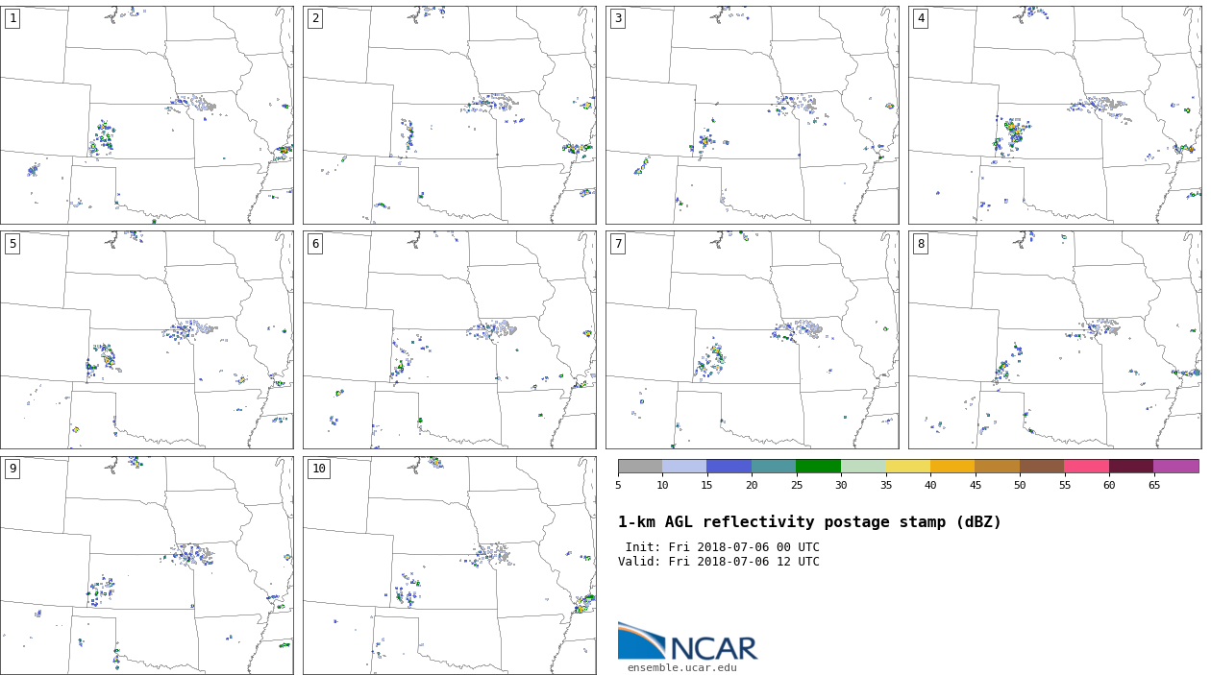Screen dimensions: 1211x675
Task: Click the orange 40-45 dBZ swatch
Action: [952, 466]
